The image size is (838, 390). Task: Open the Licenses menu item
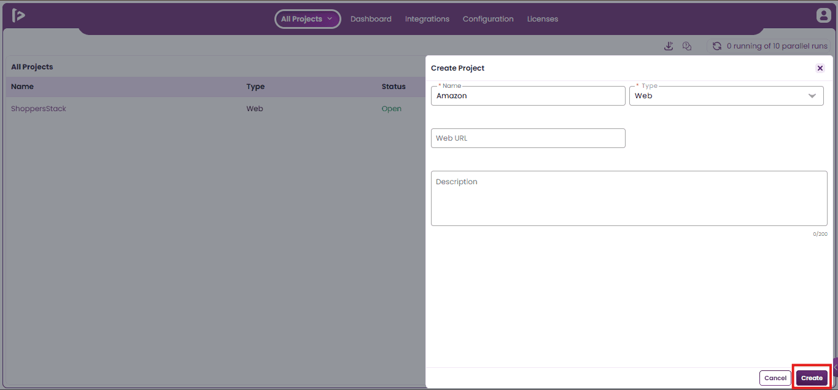543,19
